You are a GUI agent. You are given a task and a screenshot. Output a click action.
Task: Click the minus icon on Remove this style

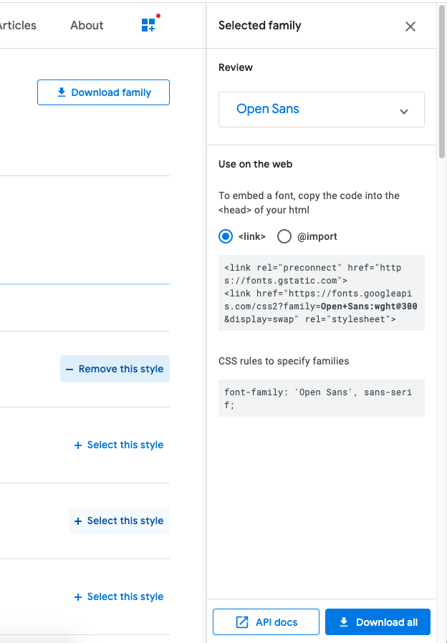pos(69,369)
